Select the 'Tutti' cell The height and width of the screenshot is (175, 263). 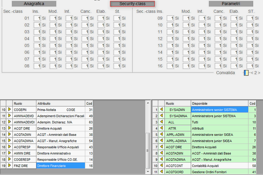[219, 122]
